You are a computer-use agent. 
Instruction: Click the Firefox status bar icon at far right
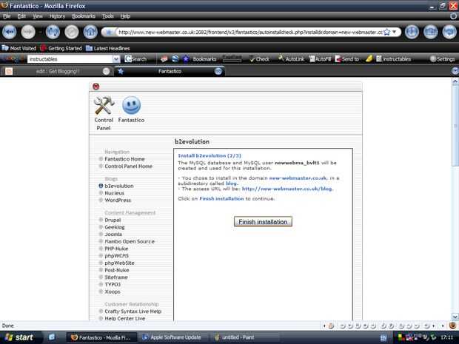(452, 326)
